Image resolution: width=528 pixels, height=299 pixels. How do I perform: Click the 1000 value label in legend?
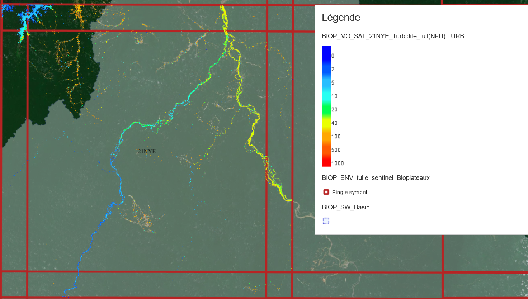click(x=338, y=163)
